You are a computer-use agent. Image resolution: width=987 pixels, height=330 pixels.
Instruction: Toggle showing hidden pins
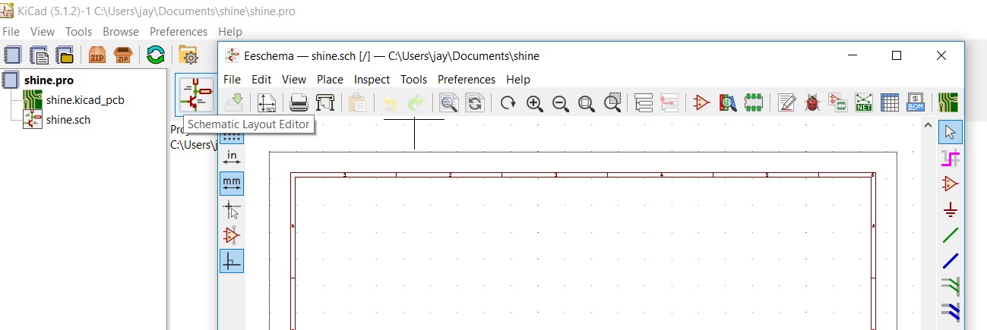[232, 235]
